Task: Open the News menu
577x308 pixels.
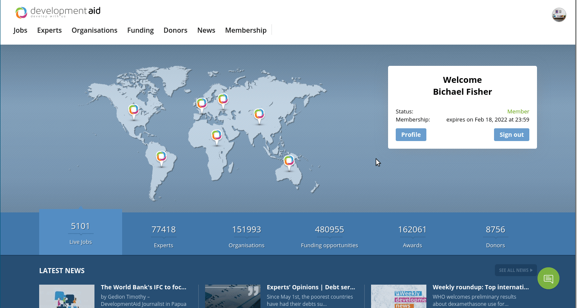Action: (206, 30)
